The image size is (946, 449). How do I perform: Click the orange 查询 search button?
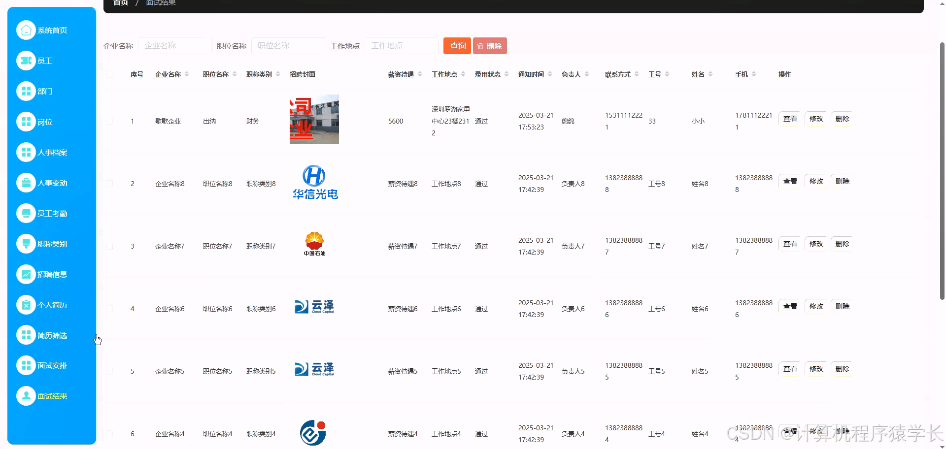click(x=456, y=46)
